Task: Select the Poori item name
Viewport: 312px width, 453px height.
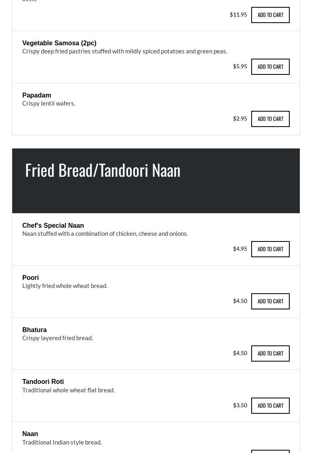Action: (30, 278)
